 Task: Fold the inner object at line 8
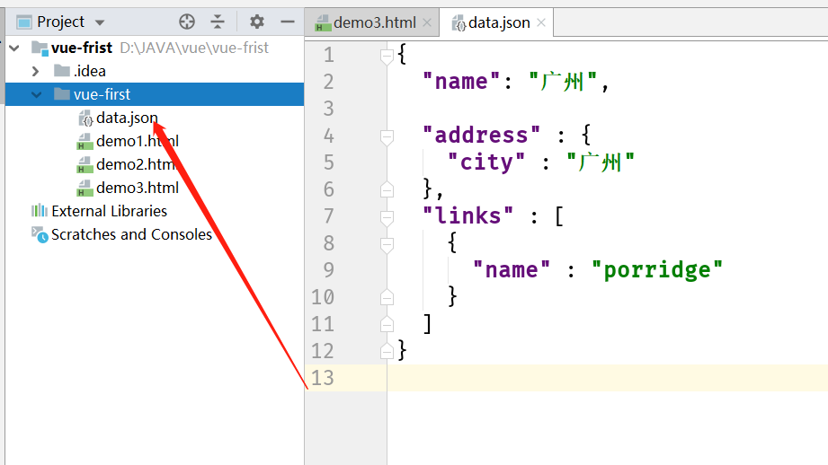coord(387,244)
